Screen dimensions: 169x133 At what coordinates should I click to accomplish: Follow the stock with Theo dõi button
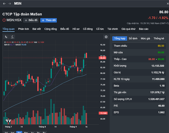[48, 20]
